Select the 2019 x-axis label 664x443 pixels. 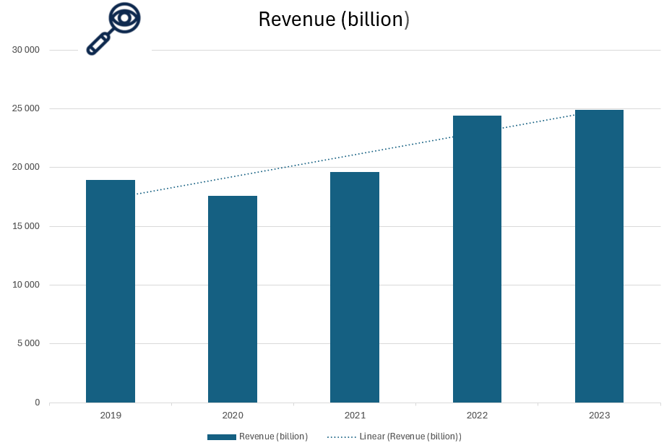[111, 416]
